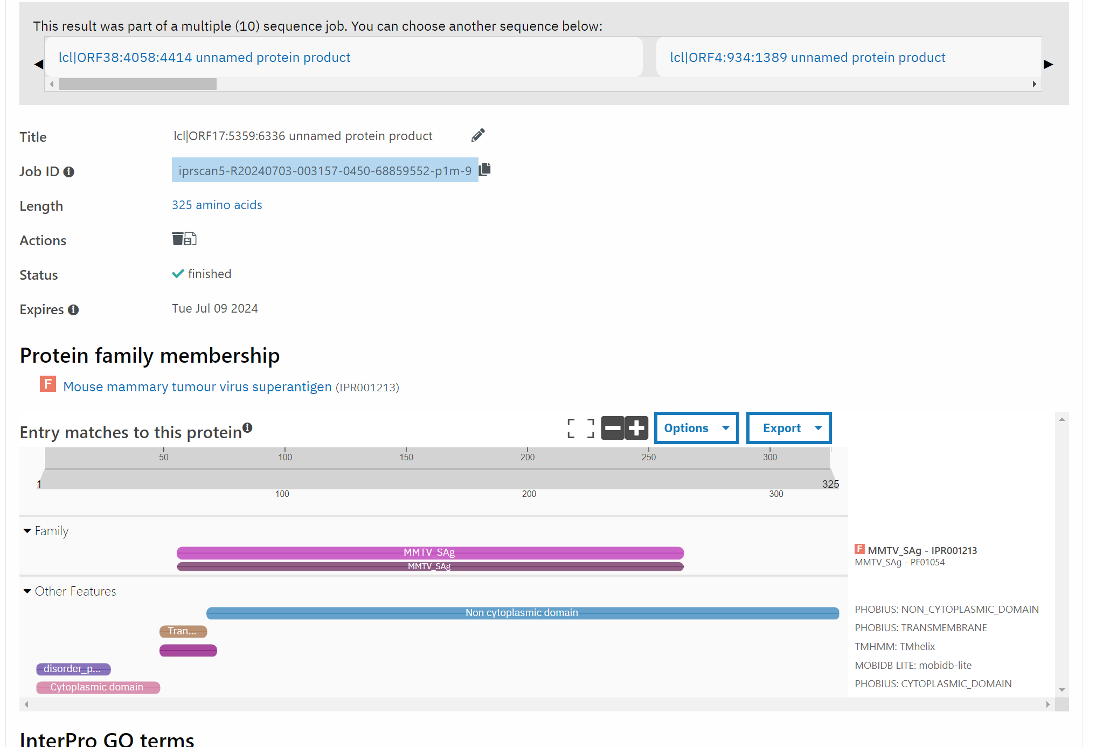Click MMTV_SAg - PF01054 label
The width and height of the screenshot is (1103, 747).
point(900,562)
